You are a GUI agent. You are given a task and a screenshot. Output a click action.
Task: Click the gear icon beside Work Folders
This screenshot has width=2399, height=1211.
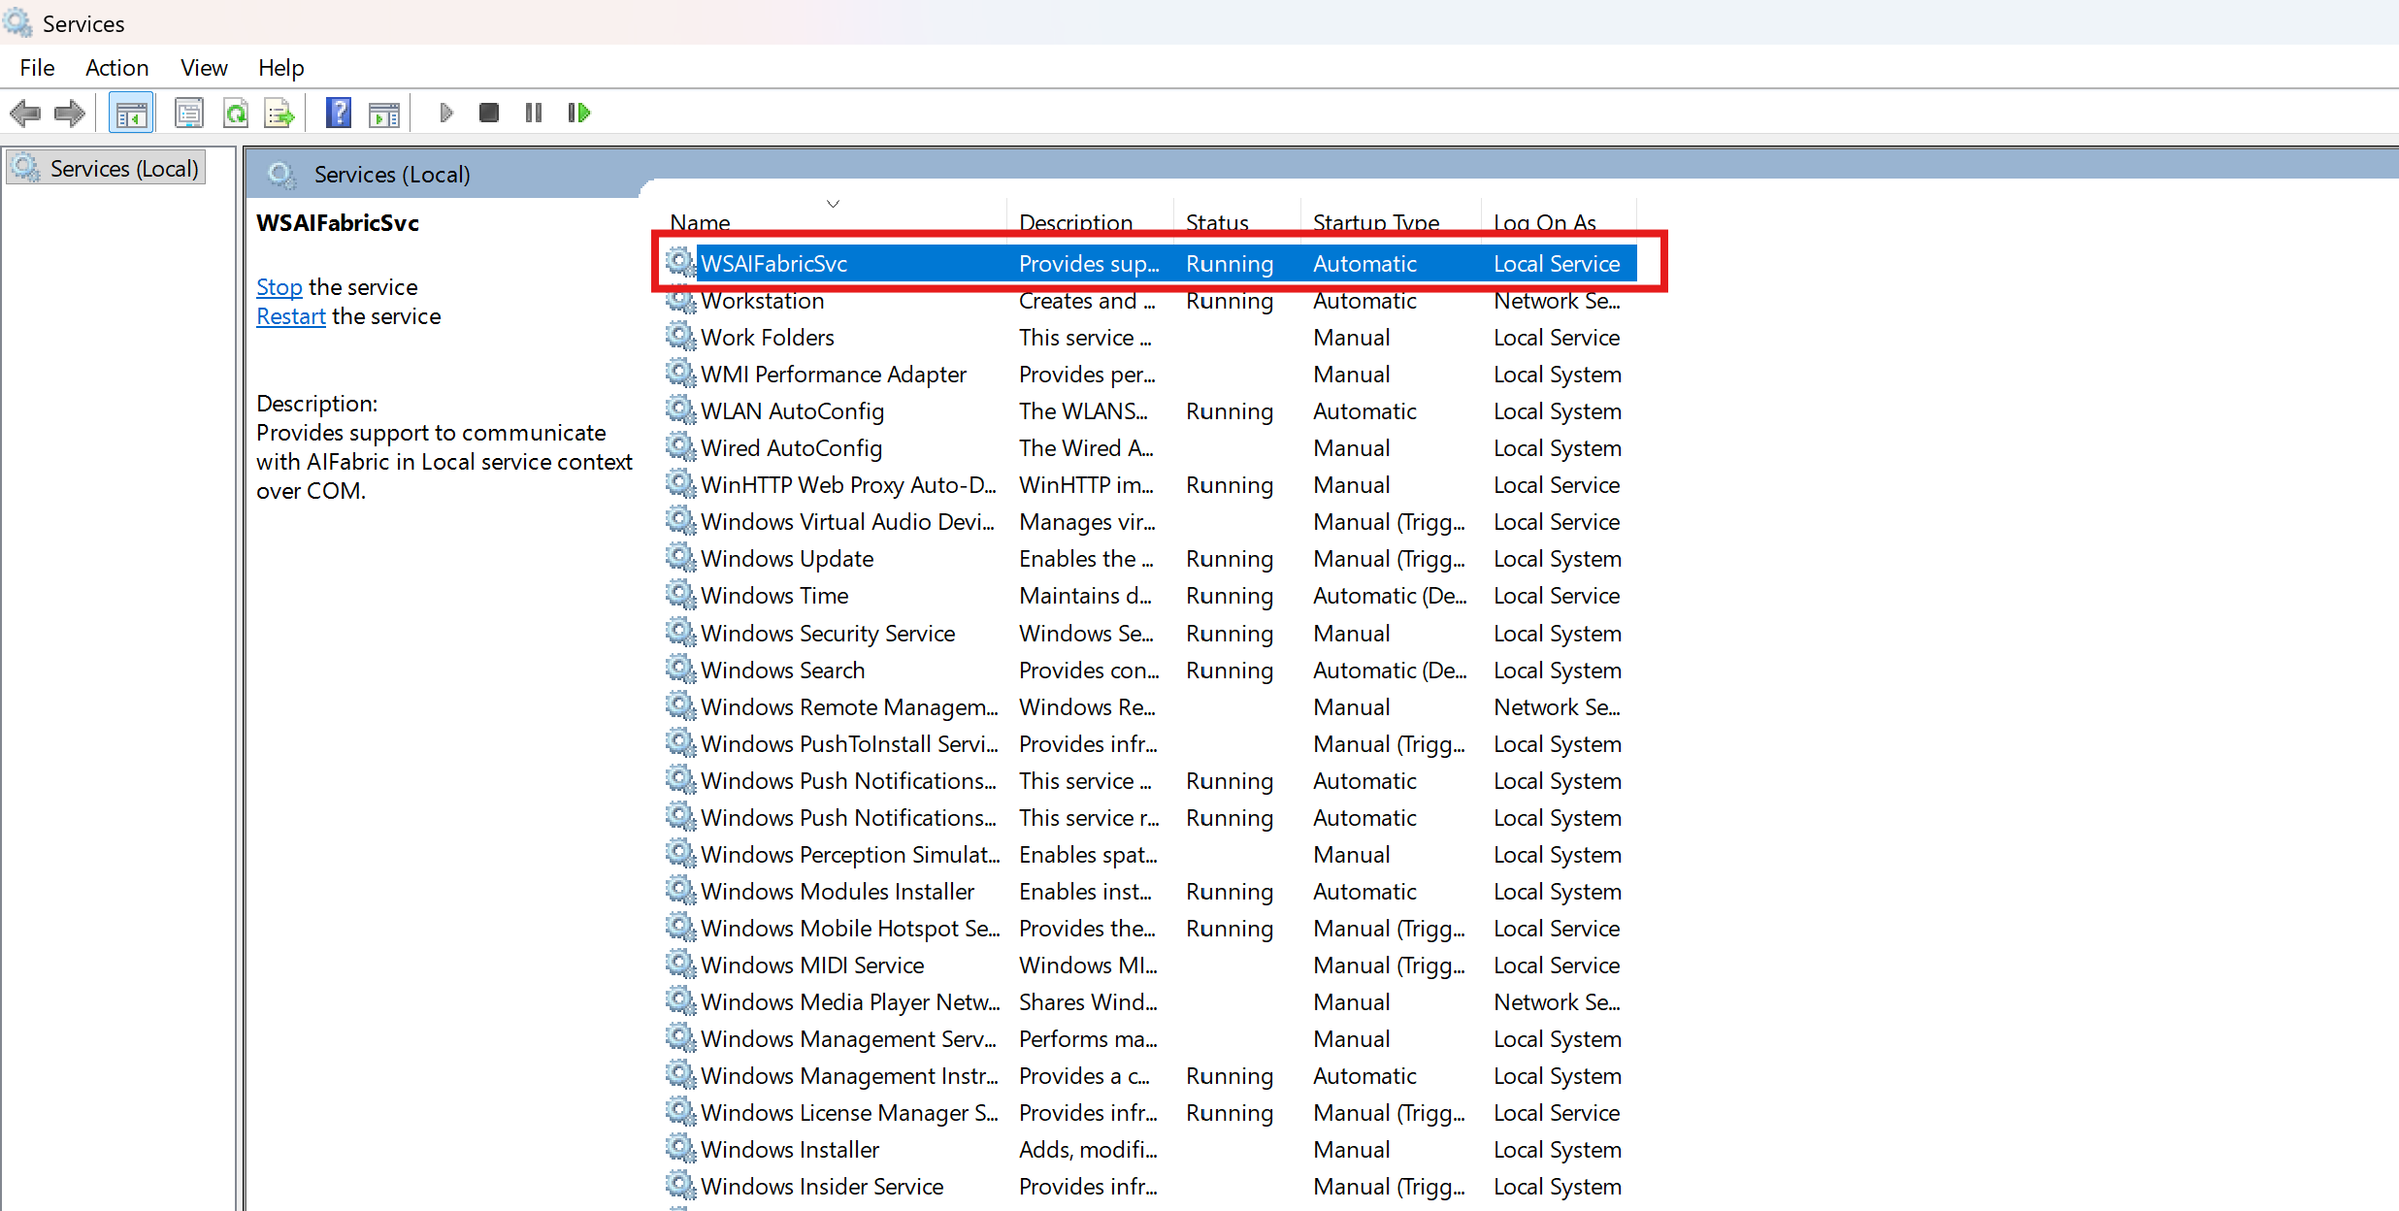coord(681,338)
